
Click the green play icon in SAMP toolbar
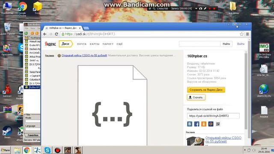(26, 33)
